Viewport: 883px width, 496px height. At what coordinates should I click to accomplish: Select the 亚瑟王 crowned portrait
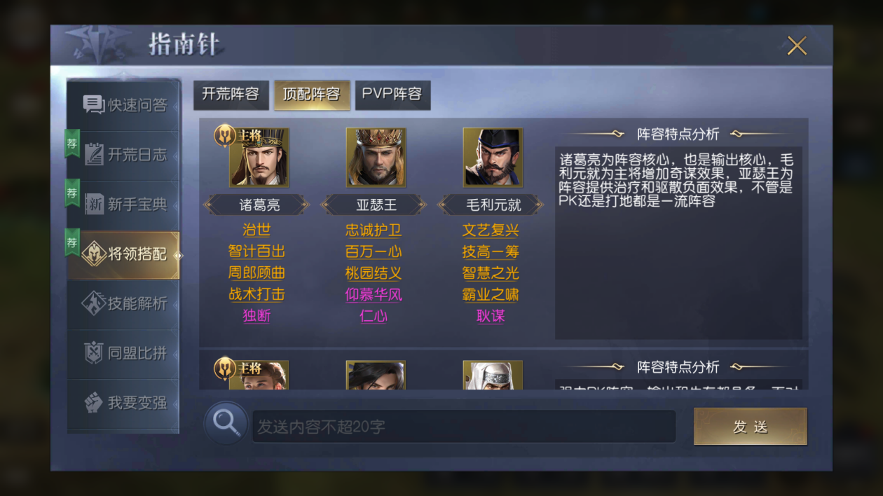point(376,157)
